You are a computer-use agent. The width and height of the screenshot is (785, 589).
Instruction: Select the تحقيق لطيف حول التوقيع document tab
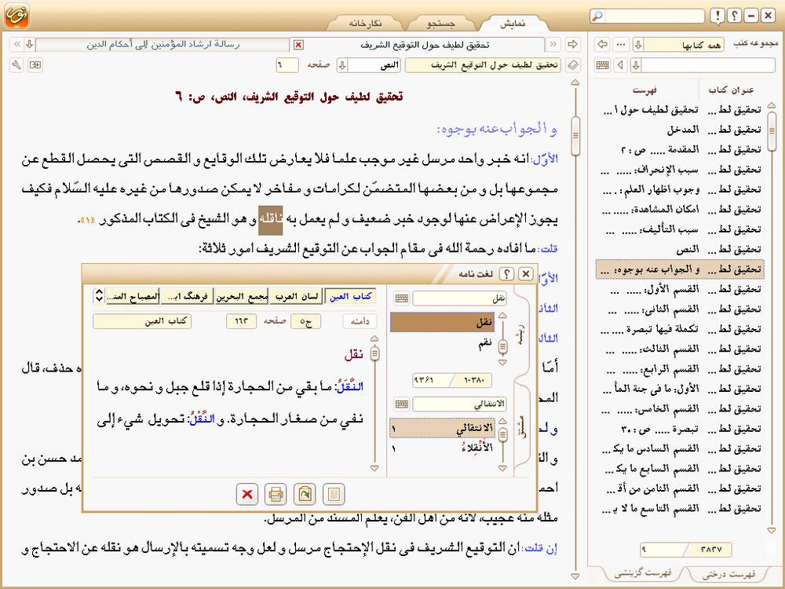click(x=425, y=45)
